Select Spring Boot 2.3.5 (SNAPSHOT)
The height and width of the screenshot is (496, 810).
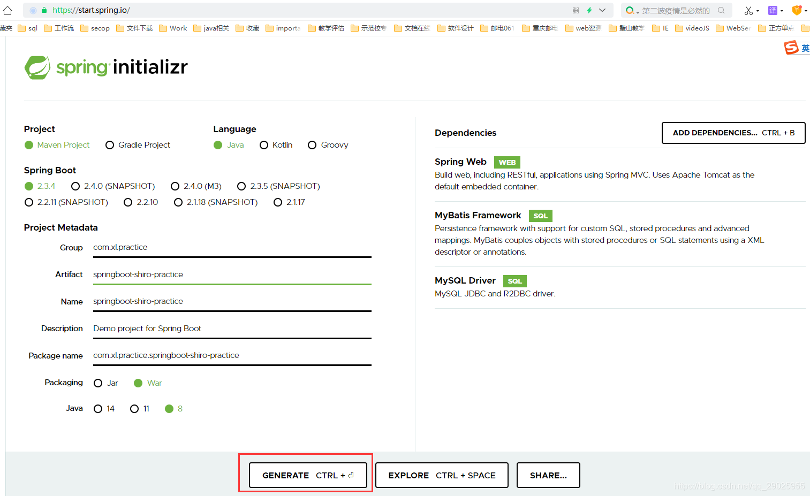[x=278, y=186]
